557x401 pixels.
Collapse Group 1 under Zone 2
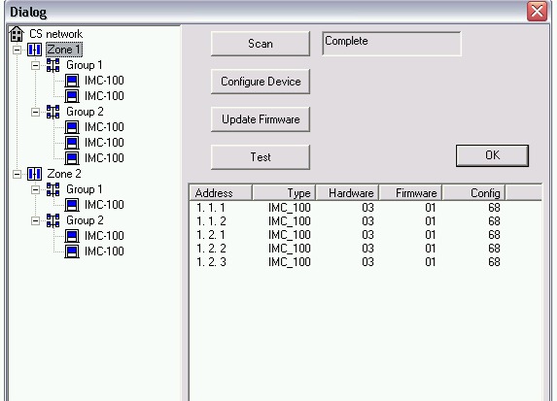35,190
